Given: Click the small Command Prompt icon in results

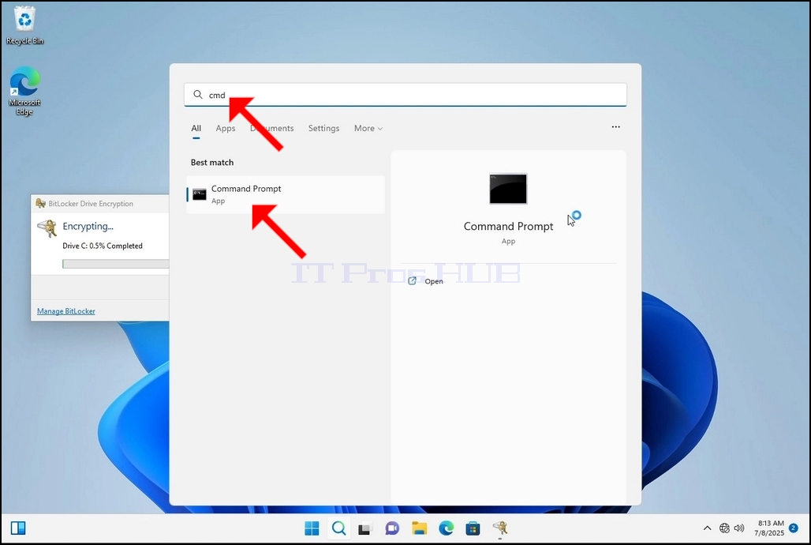Looking at the screenshot, I should [x=200, y=194].
